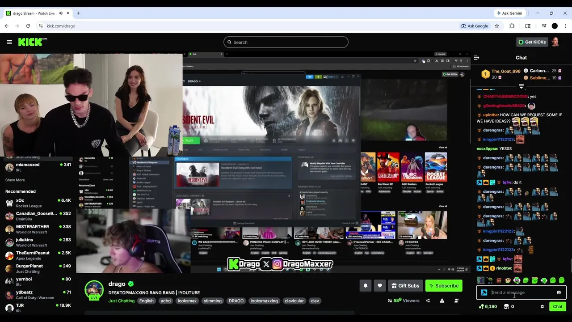Follow drago with the heart button
Viewport: 572px width, 322px height.
[x=380, y=286]
